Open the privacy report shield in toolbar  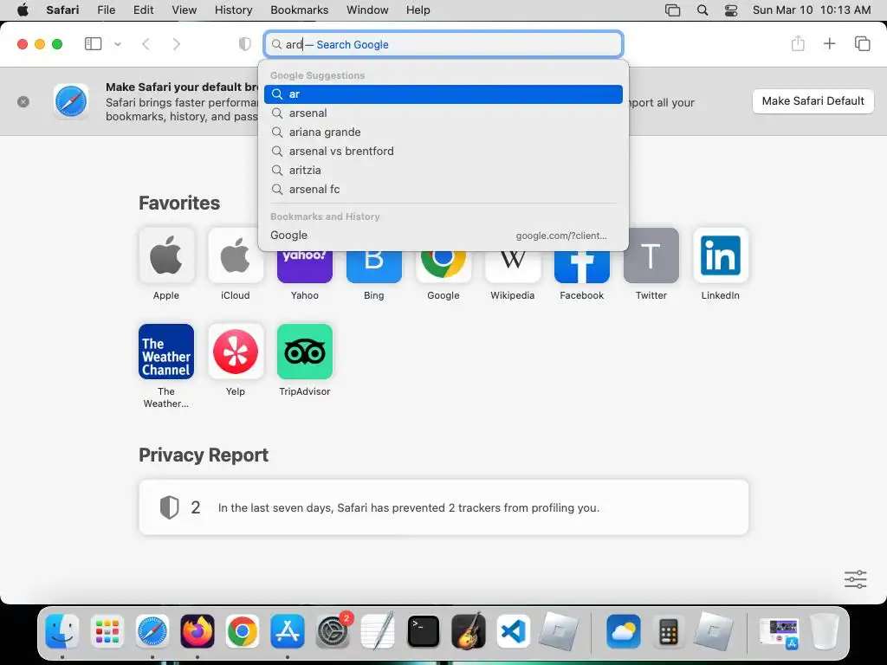coord(245,44)
